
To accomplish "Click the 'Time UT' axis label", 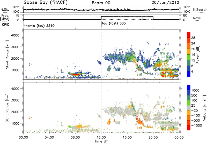I will [x=101, y=141].
